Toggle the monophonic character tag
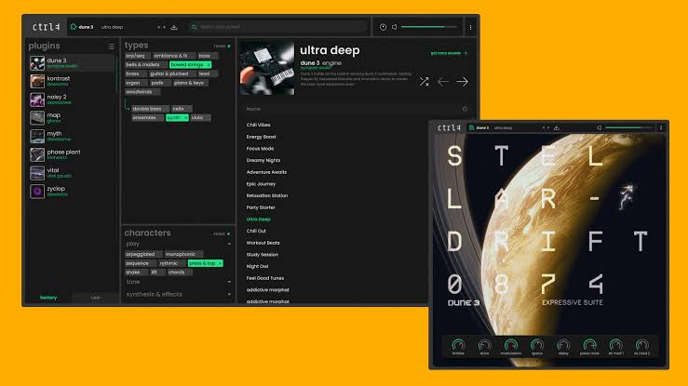The height and width of the screenshot is (386, 688). 183,254
